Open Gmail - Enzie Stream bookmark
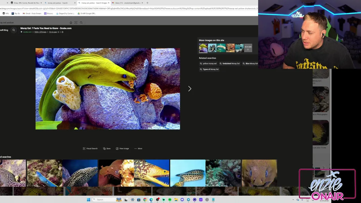This screenshot has height=203, width=361. click(32, 14)
